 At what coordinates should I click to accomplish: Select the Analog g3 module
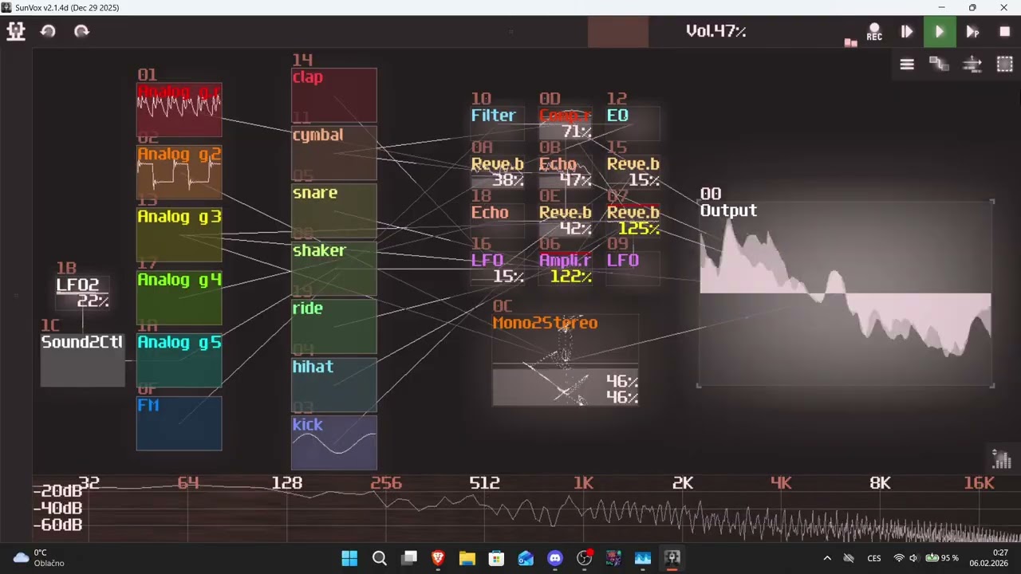(x=179, y=234)
